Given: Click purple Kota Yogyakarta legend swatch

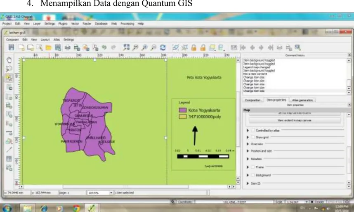Looking at the screenshot, I should 183,110.
